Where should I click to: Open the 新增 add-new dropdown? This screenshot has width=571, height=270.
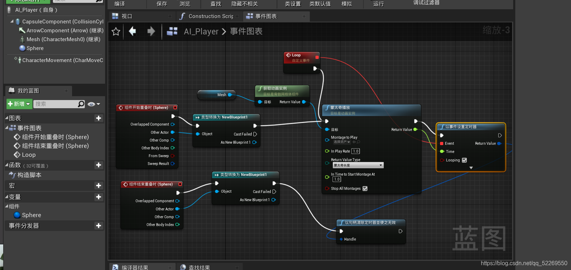(x=19, y=104)
